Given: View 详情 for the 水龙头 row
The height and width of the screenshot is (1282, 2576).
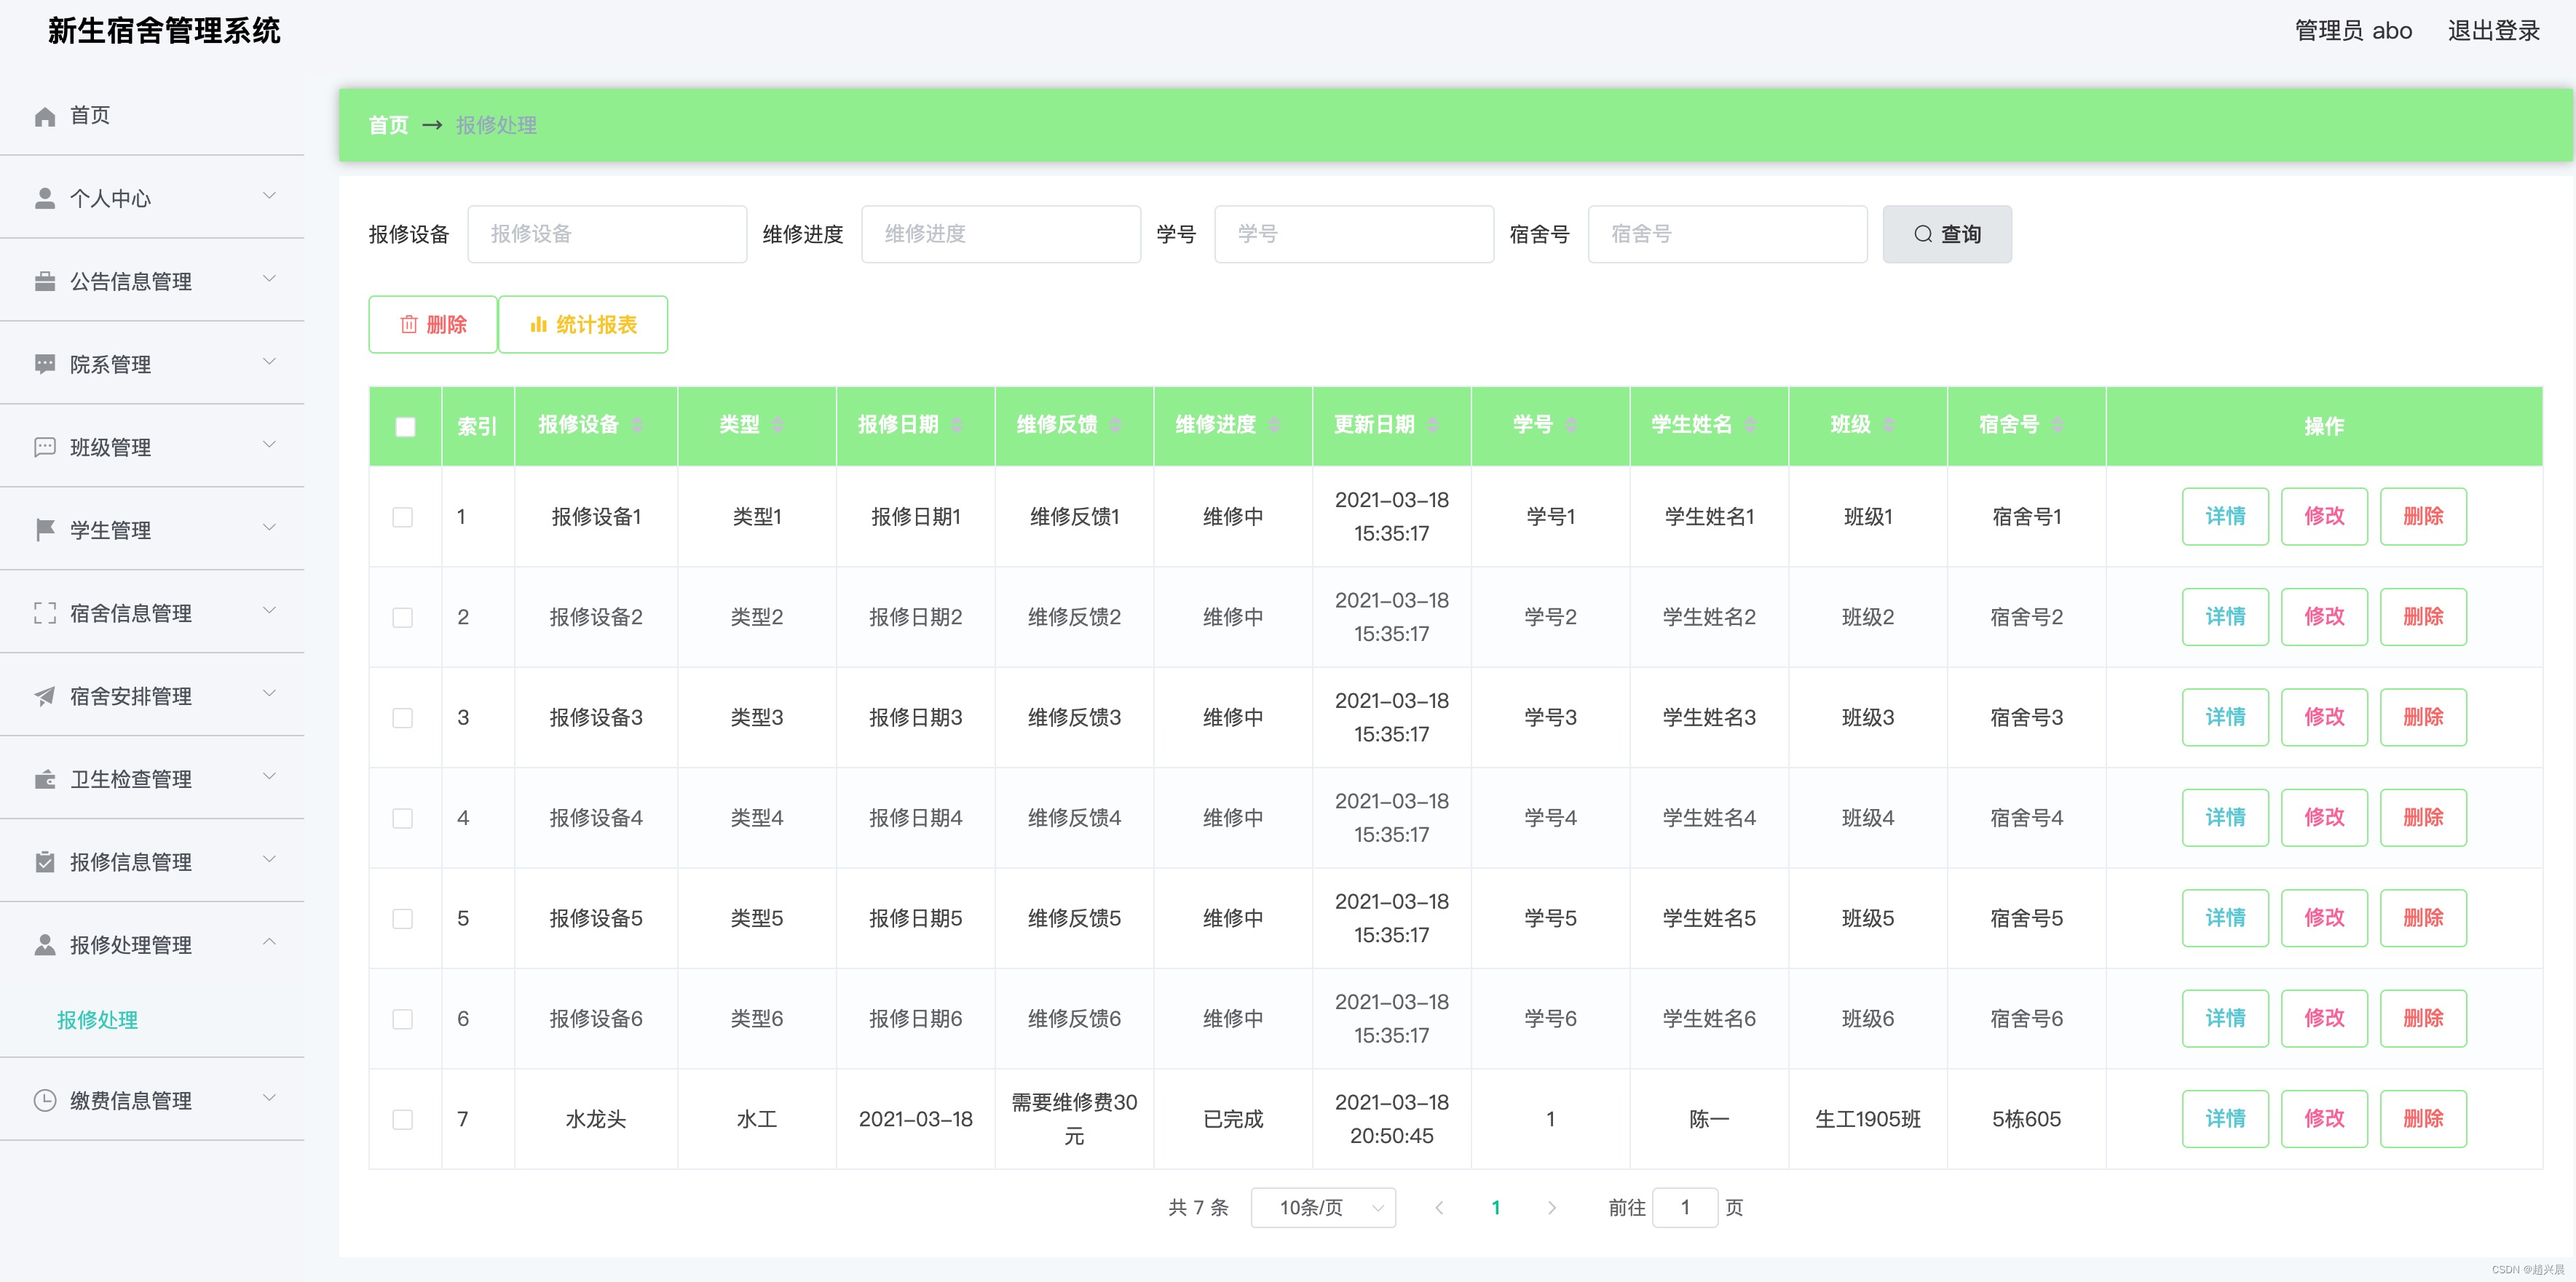Looking at the screenshot, I should pyautogui.click(x=2225, y=1119).
